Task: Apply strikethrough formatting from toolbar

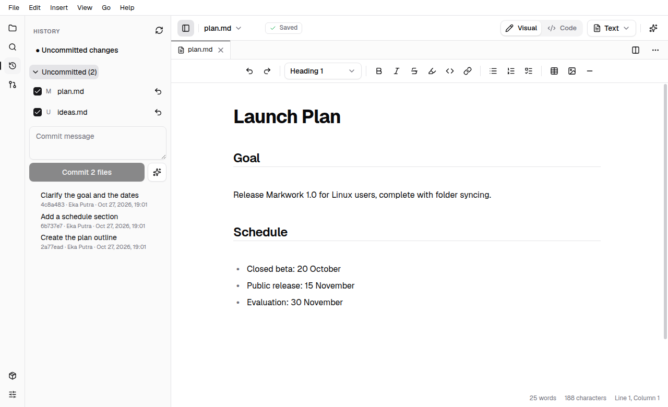Action: tap(414, 71)
